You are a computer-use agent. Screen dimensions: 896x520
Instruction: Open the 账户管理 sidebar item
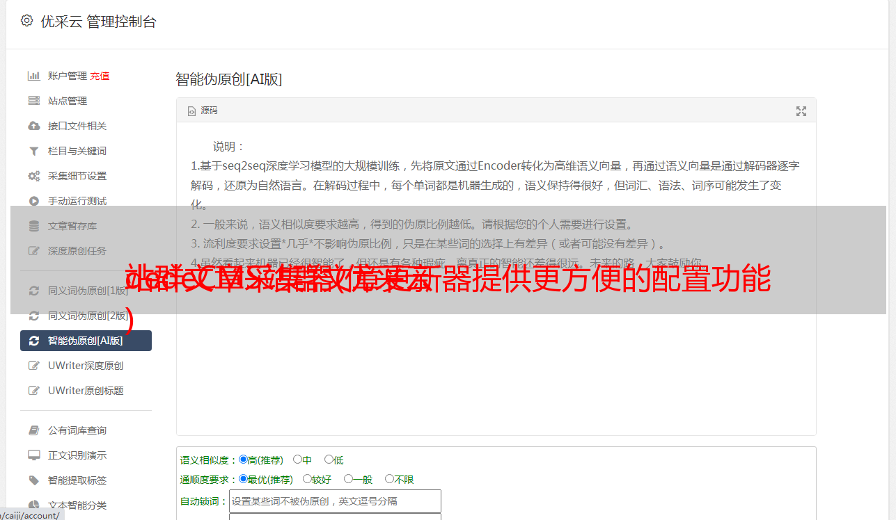(x=68, y=76)
